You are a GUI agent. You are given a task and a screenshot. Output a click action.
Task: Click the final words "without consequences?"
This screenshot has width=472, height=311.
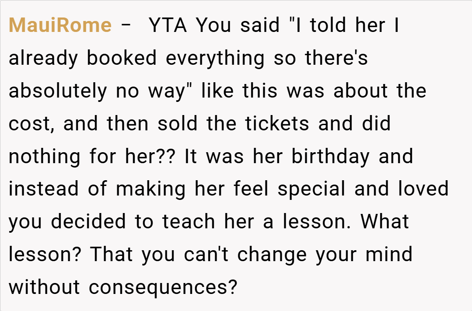click(x=123, y=287)
